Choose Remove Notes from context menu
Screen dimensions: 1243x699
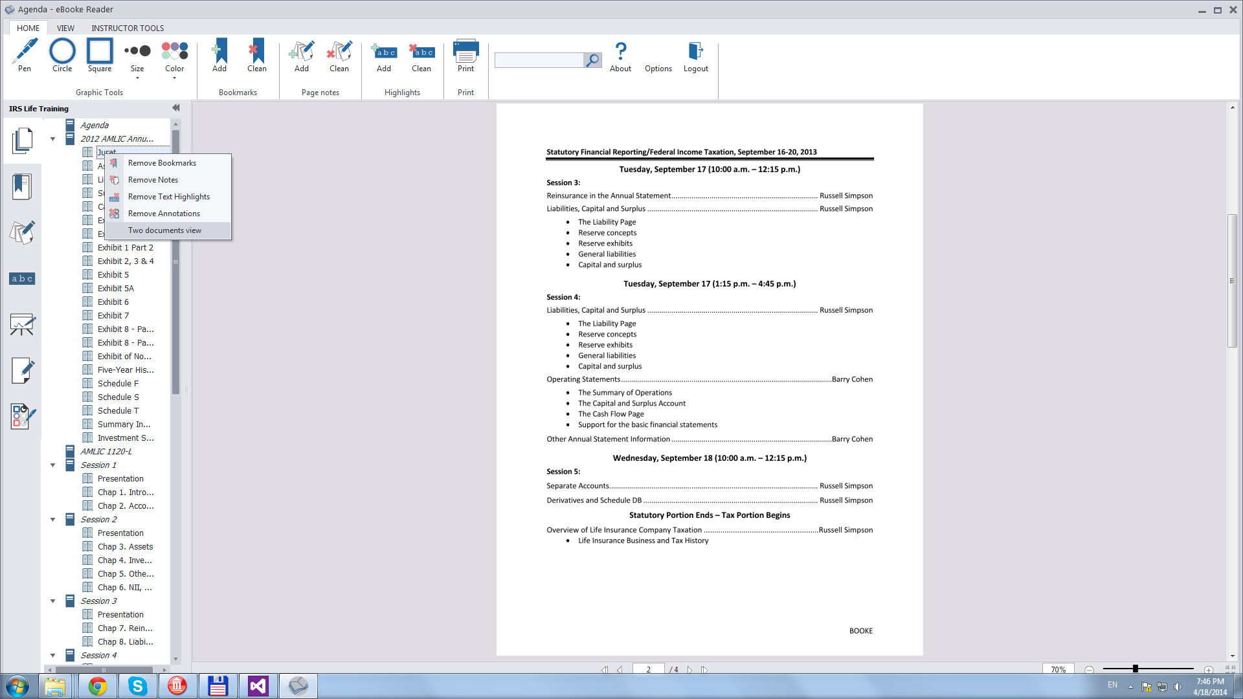coord(168,180)
